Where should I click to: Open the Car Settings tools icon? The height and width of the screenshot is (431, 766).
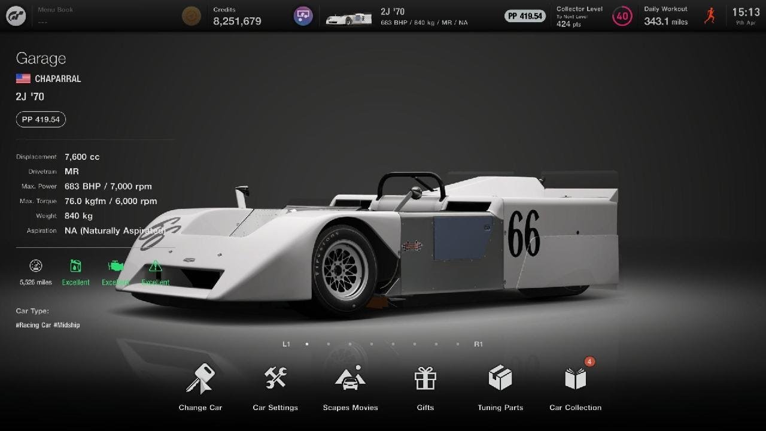[275, 378]
